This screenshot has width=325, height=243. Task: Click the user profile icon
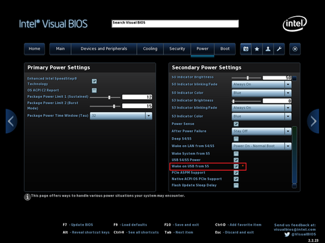click(268, 49)
